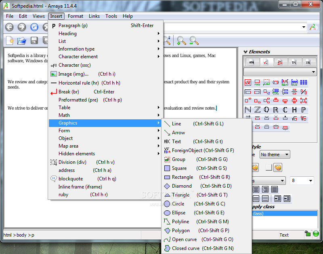Click the decrease indent button
Image resolution: width=323 pixels, height=254 pixels.
pyautogui.click(x=287, y=199)
